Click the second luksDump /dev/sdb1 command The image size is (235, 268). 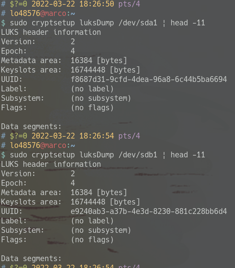pyautogui.click(x=107, y=155)
